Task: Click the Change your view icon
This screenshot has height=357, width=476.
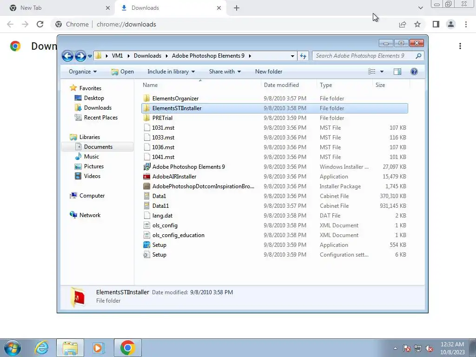Action: click(x=371, y=72)
